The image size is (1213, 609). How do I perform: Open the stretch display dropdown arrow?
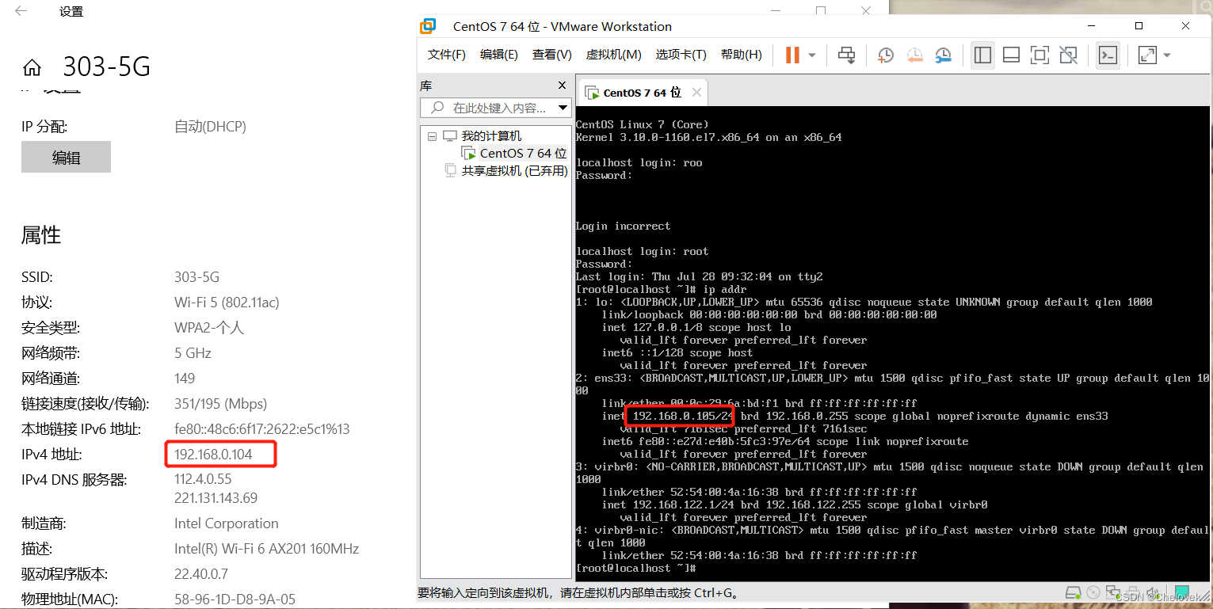1166,55
